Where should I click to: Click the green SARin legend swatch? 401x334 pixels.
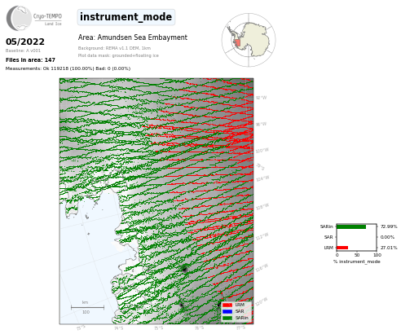pyautogui.click(x=227, y=318)
